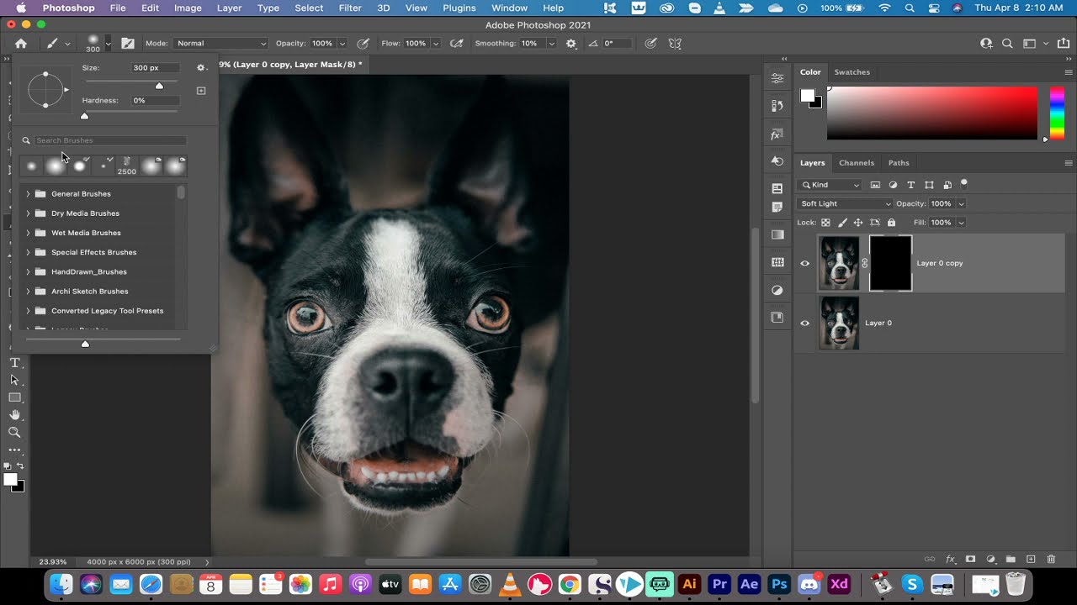The image size is (1077, 605).
Task: Click the brush Size slider handle
Action: tap(159, 86)
